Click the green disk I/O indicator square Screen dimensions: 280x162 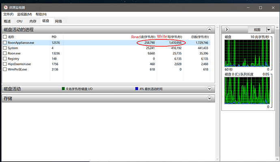[x=63, y=89]
